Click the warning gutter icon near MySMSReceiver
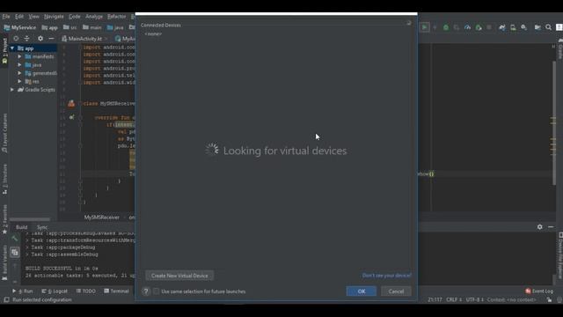This screenshot has width=563, height=317. click(x=71, y=104)
